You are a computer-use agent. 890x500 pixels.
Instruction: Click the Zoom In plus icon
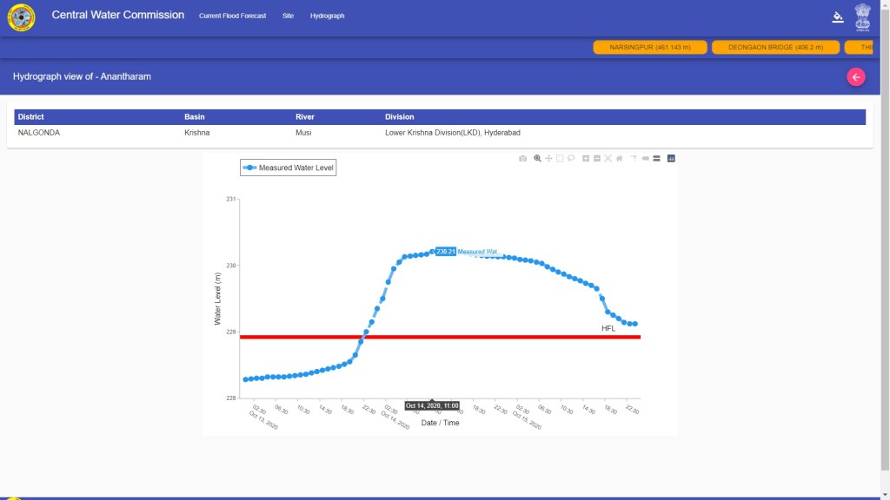586,159
